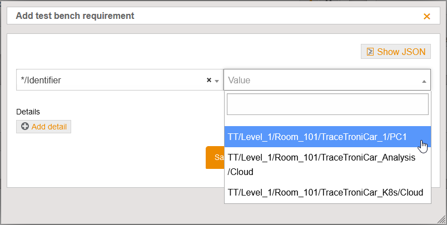Click the resize grip in the dialog corner
447x225 pixels.
tap(441, 219)
